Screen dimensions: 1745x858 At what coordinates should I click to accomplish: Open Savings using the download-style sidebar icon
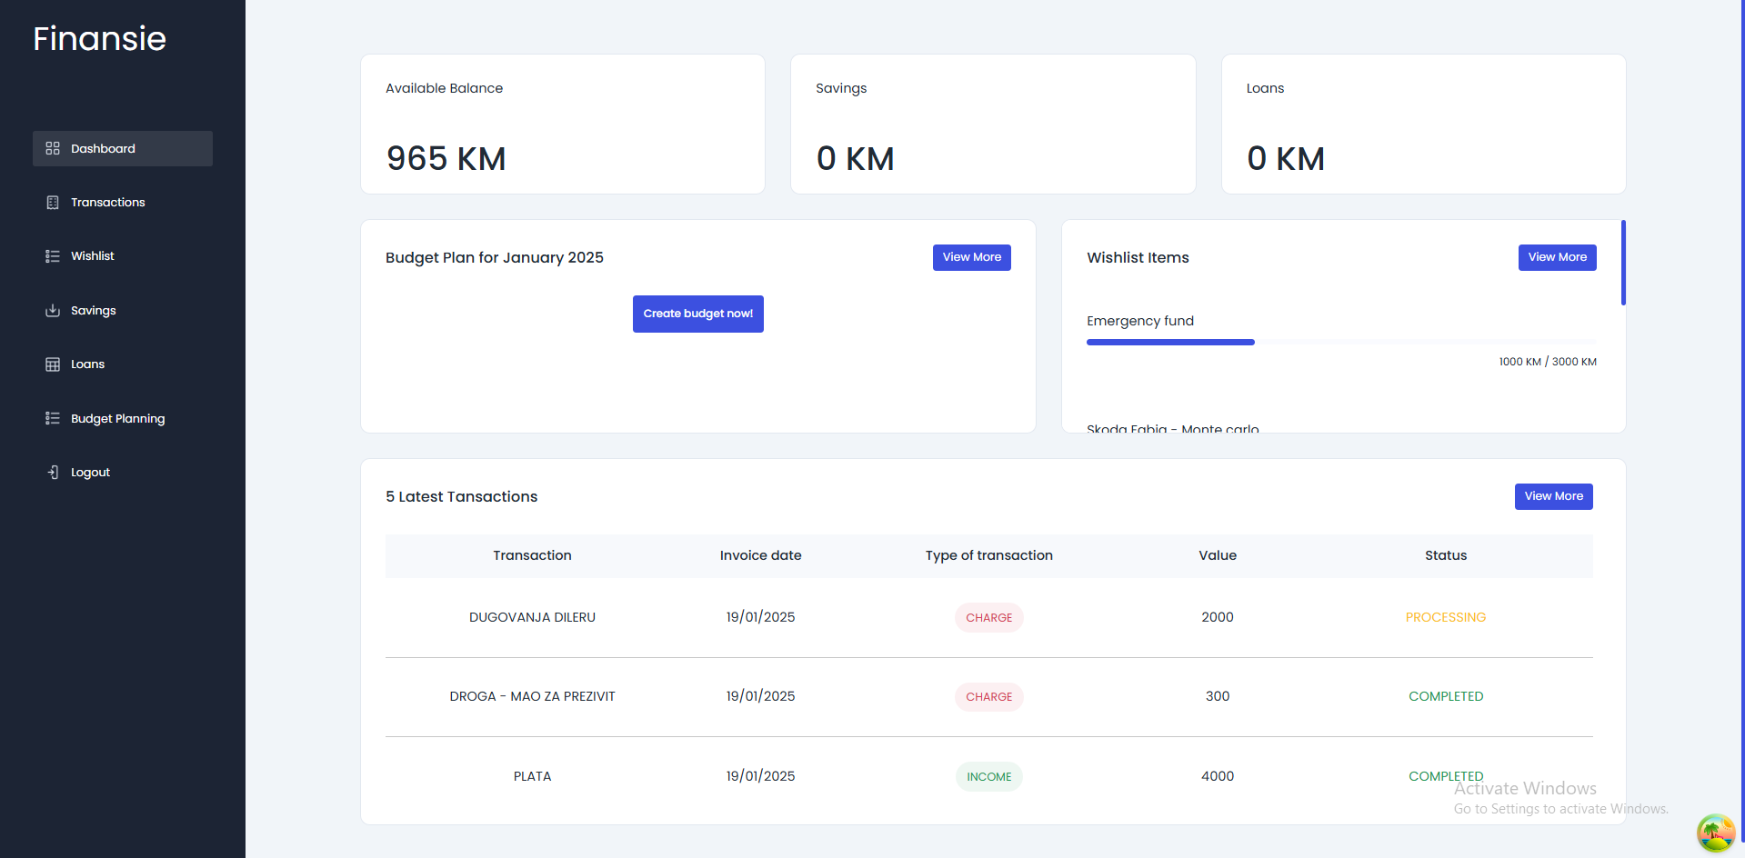coord(52,310)
